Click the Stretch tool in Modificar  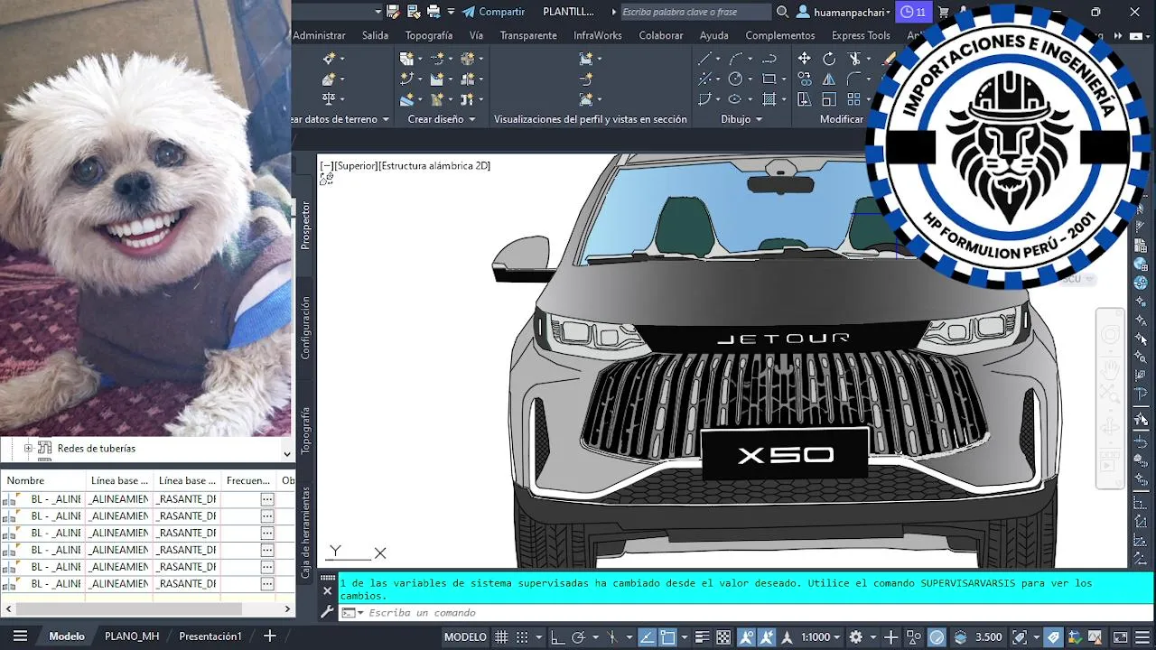(804, 99)
